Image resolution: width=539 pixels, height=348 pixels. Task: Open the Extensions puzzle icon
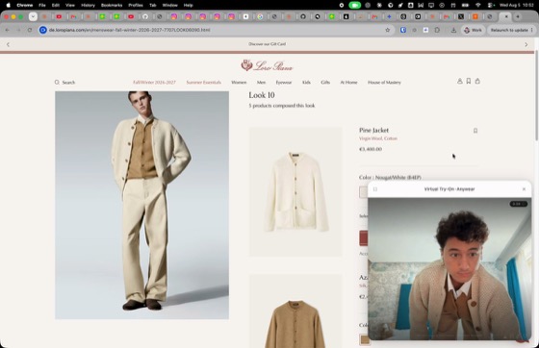tap(437, 30)
